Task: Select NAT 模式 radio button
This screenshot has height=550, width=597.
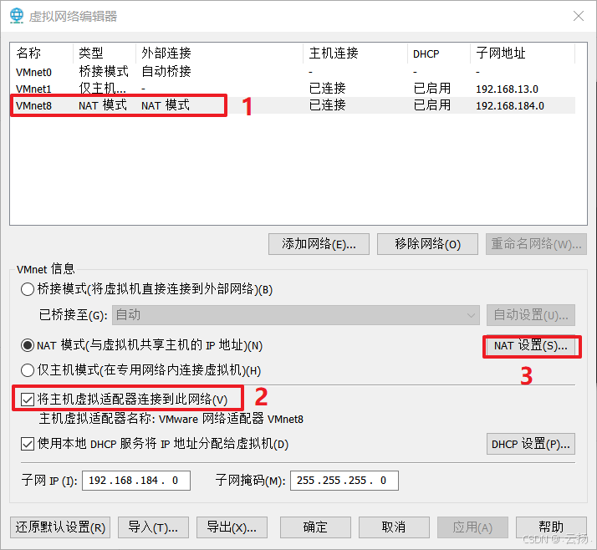Action: click(28, 345)
